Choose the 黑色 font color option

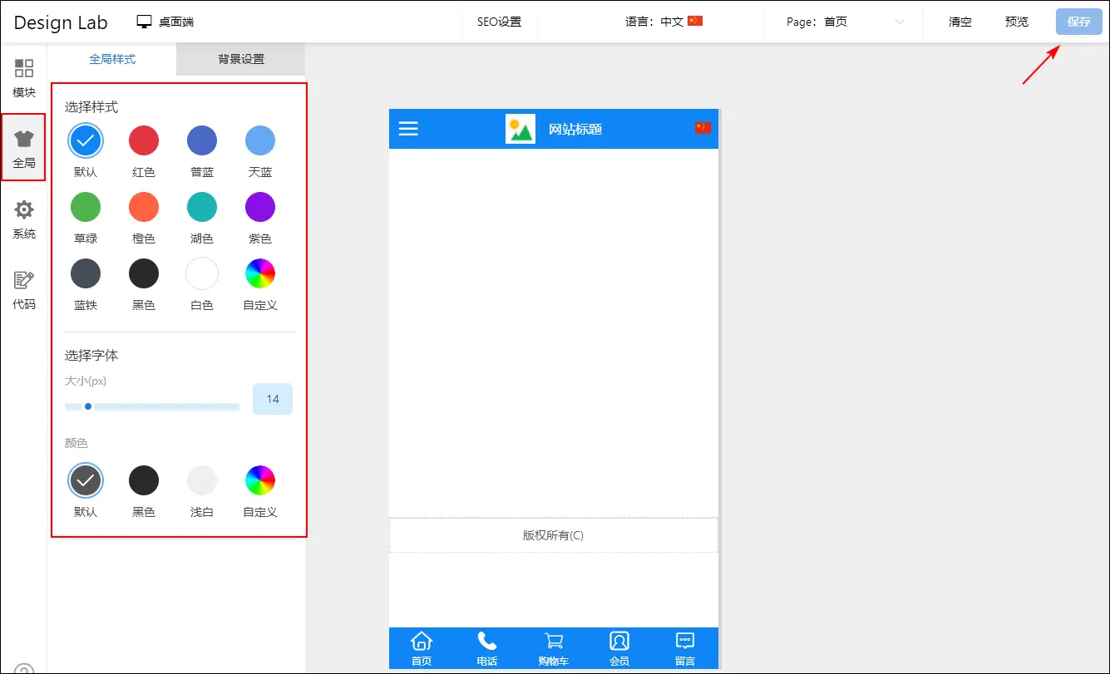[x=144, y=480]
